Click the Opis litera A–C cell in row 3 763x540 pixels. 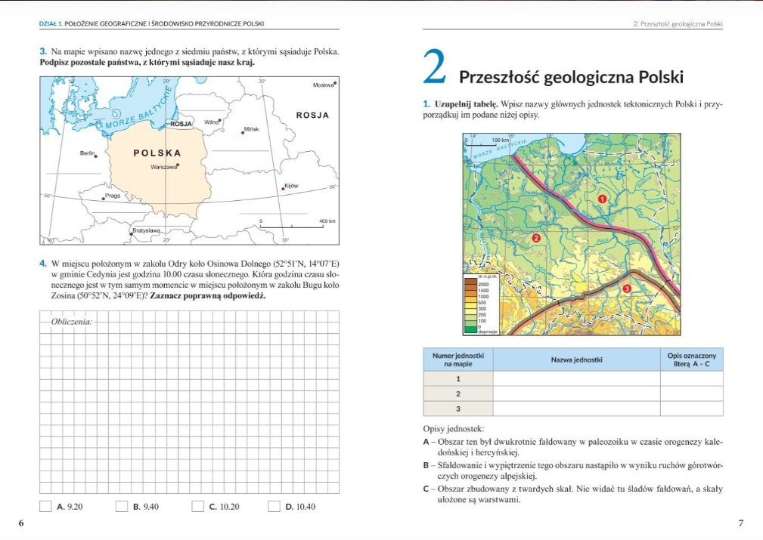(691, 409)
